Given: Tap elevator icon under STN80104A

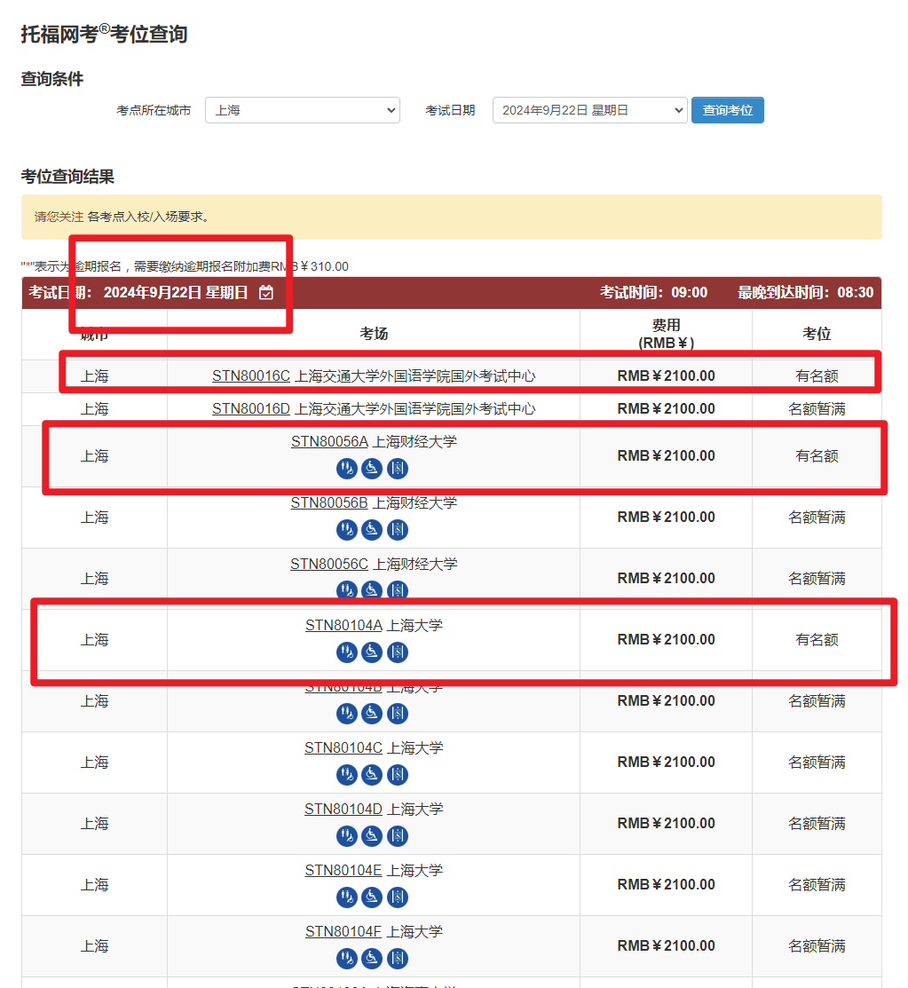Looking at the screenshot, I should tap(398, 652).
